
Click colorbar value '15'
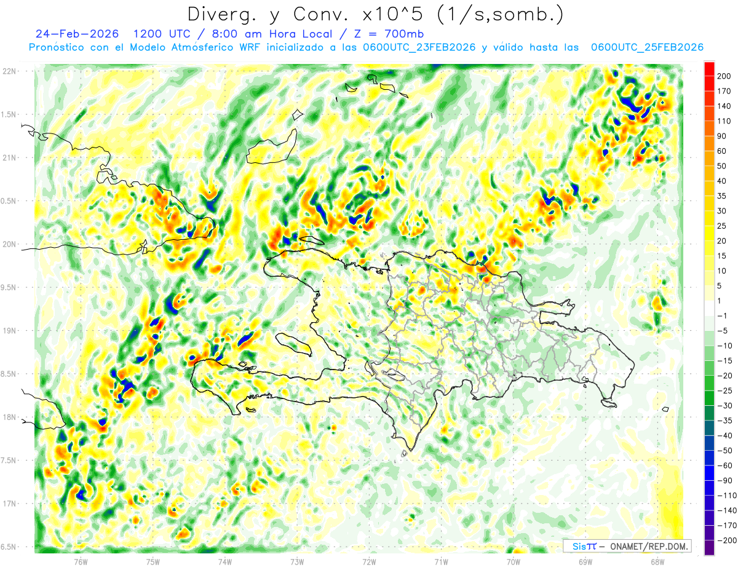[723, 256]
